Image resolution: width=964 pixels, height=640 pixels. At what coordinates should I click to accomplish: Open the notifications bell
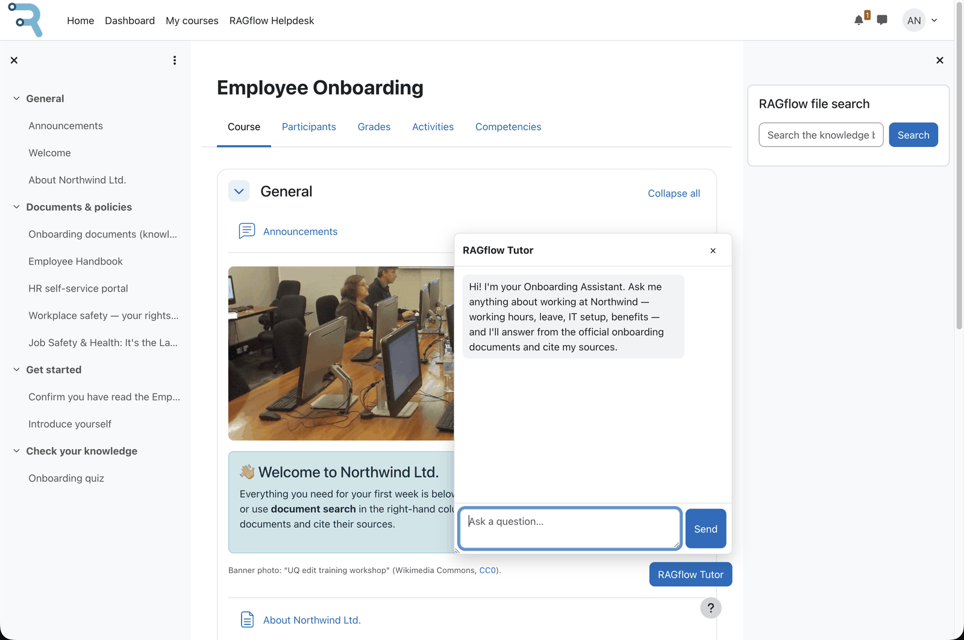[859, 20]
